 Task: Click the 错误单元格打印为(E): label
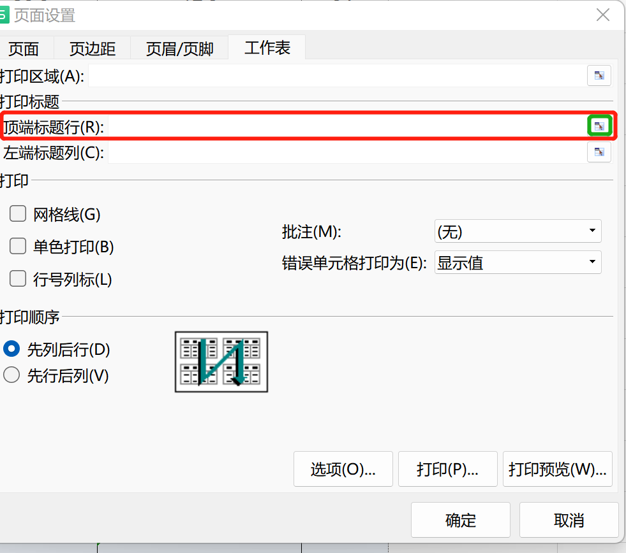pyautogui.click(x=354, y=262)
